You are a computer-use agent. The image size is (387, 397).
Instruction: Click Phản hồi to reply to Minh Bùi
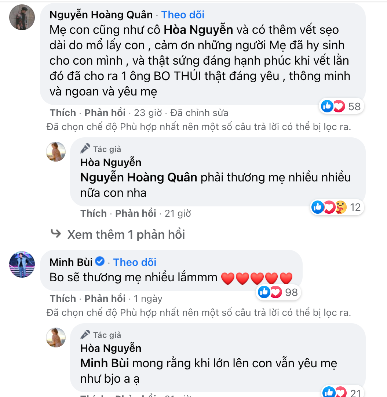105,298
